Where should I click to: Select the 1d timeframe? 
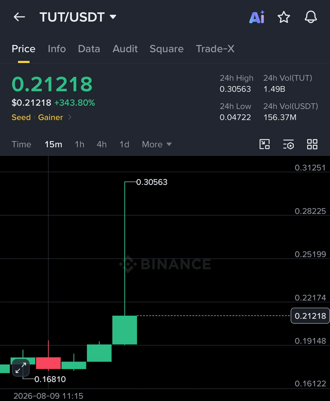pos(124,144)
